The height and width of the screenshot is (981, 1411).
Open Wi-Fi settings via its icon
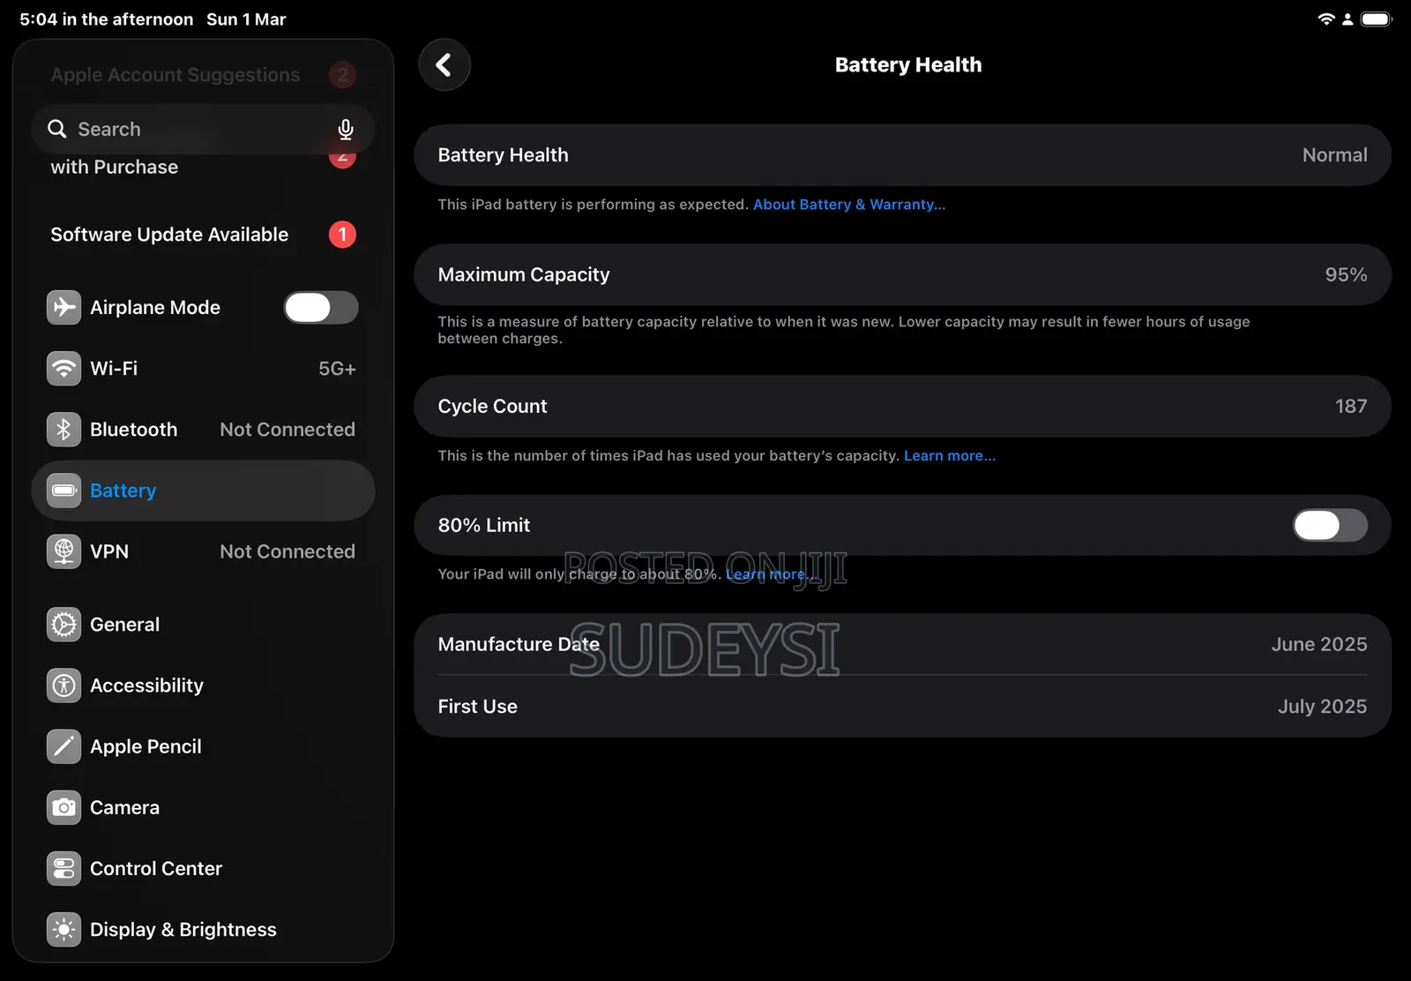[x=63, y=369]
